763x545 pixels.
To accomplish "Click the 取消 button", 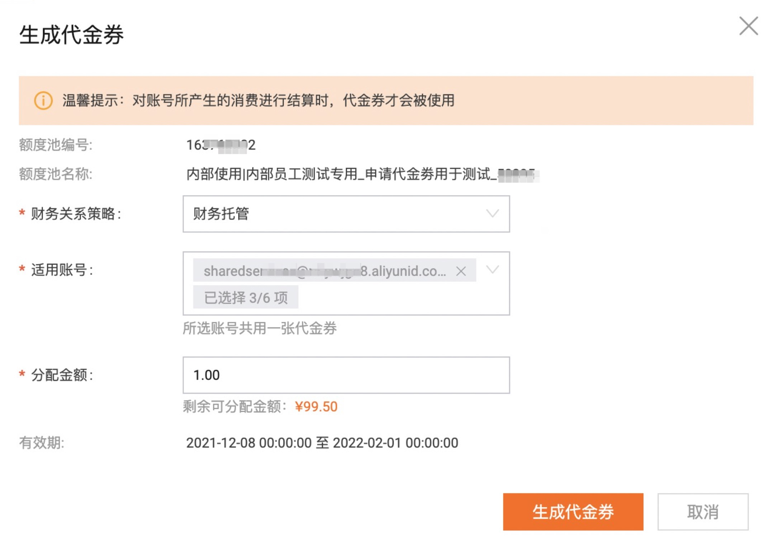I will tap(702, 512).
